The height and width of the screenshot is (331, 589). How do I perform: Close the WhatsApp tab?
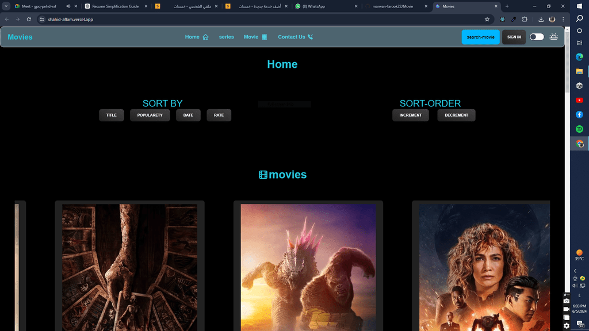[x=356, y=6]
